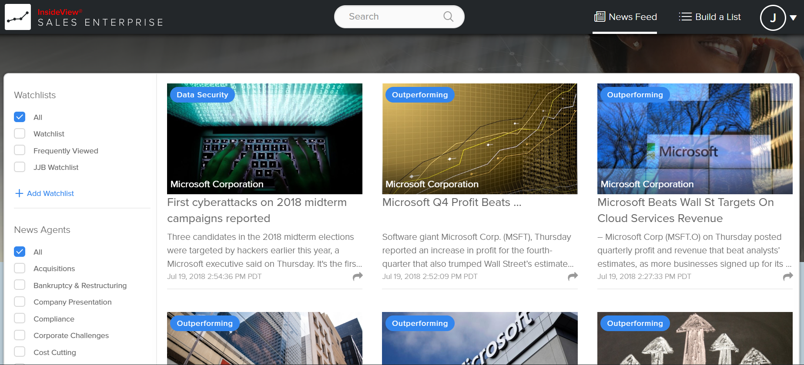Click the News Agents section heading
Screen dimensions: 804x365
coord(42,230)
